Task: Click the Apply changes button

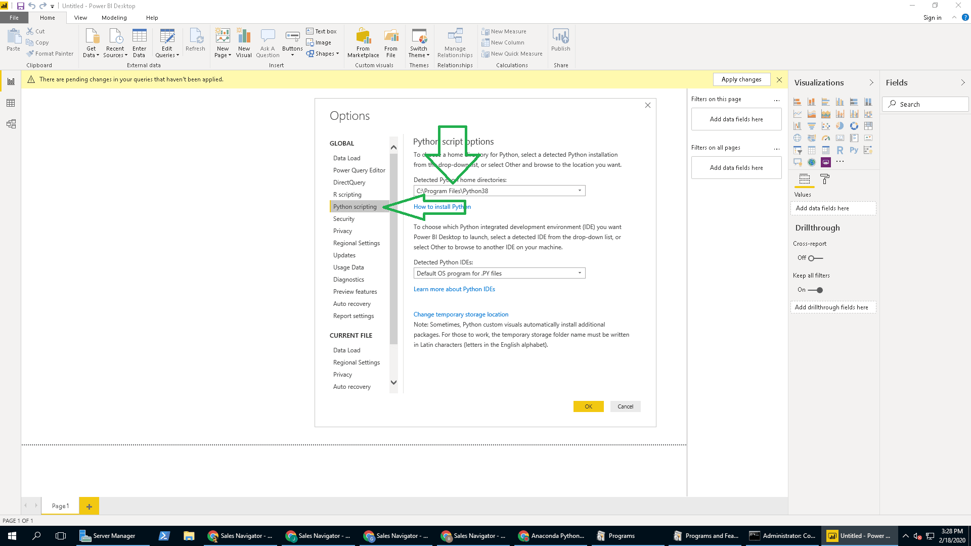Action: click(741, 79)
